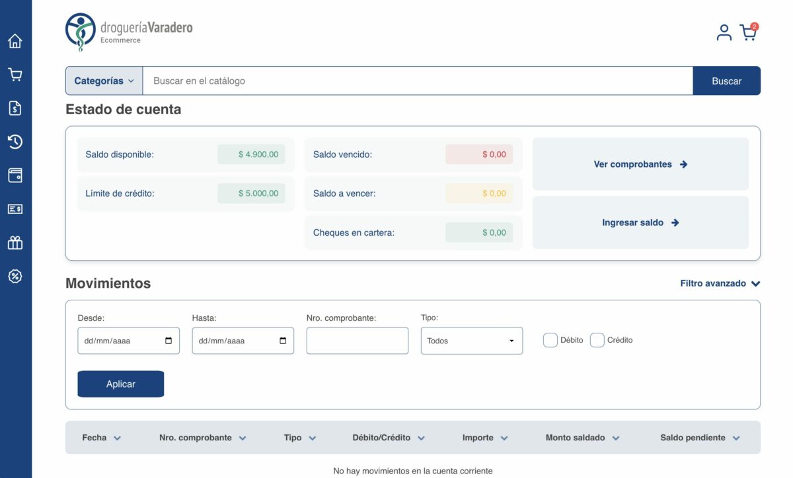Click the Aplicar button

pyautogui.click(x=120, y=384)
